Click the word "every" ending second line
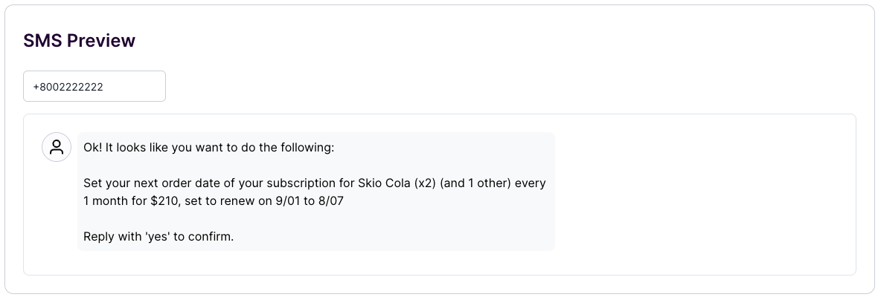Viewport: 881px width, 300px height. pyautogui.click(x=531, y=183)
